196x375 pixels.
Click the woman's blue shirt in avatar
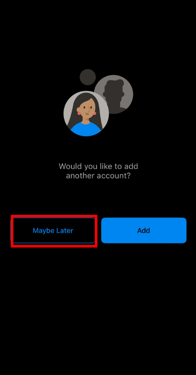click(86, 130)
